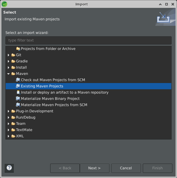Click the disabled Finish button

pyautogui.click(x=157, y=168)
